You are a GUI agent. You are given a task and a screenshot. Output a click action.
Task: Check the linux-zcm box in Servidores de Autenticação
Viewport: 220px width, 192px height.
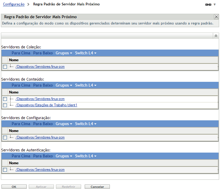[x=5, y=170]
